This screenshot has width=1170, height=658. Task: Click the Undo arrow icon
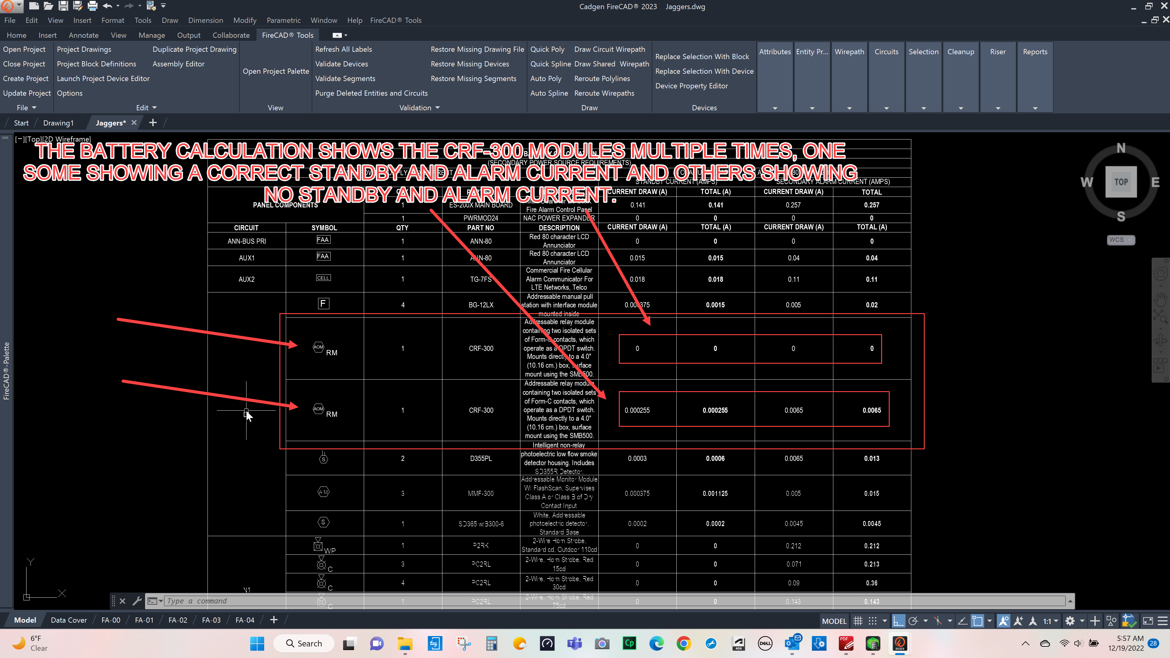pyautogui.click(x=107, y=6)
